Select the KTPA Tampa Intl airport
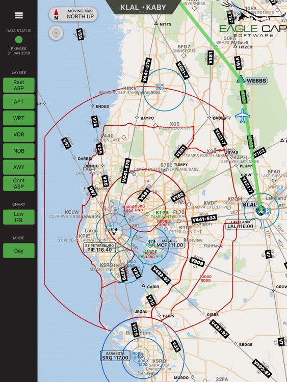The height and width of the screenshot is (382, 287). [x=147, y=214]
